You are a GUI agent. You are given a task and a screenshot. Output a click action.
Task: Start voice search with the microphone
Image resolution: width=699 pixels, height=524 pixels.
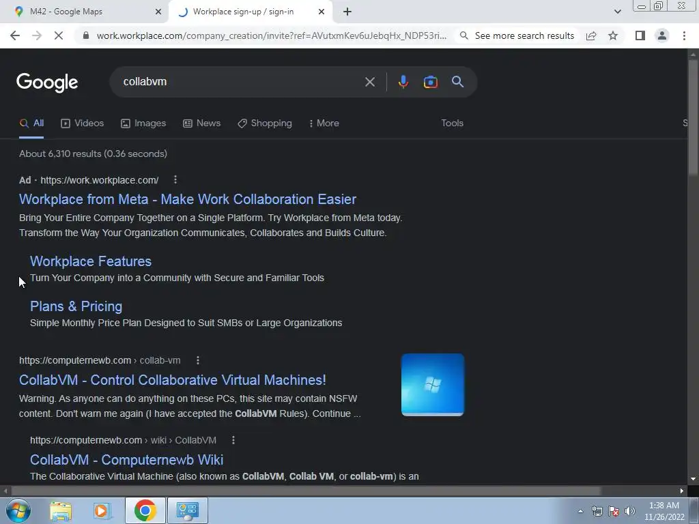tap(403, 82)
